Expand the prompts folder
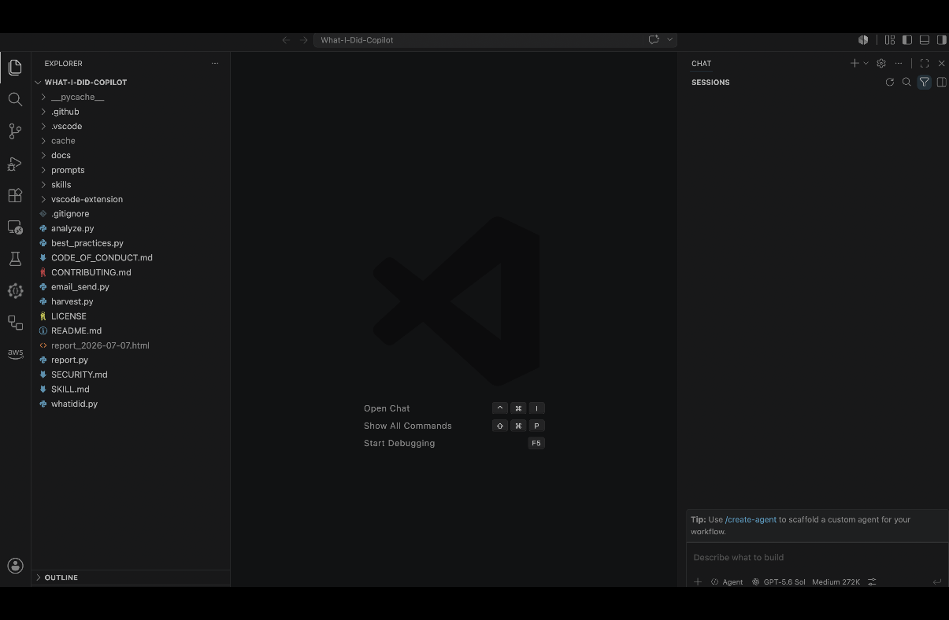 [x=131, y=170]
